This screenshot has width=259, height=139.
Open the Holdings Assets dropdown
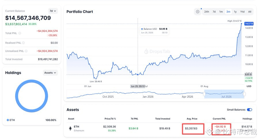50,73
